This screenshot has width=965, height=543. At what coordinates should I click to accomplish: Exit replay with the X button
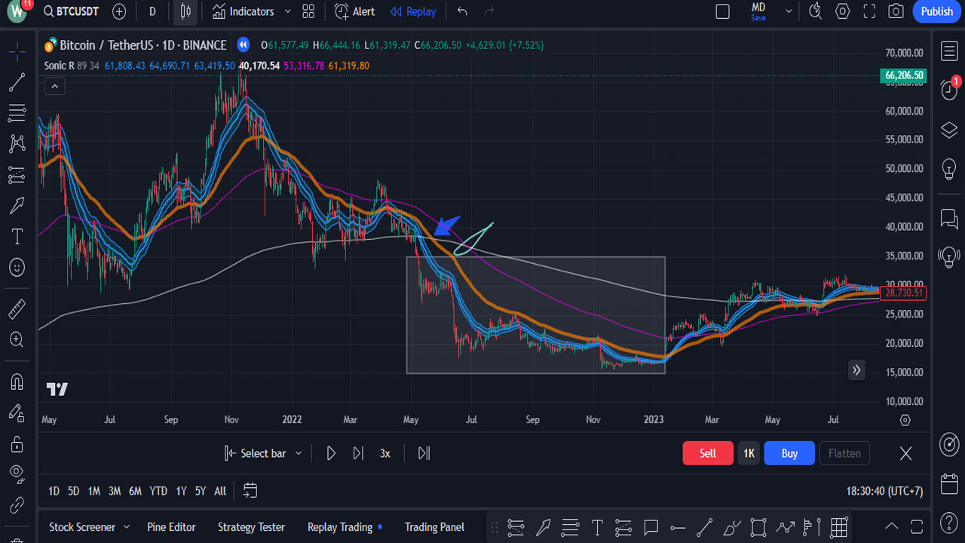[x=906, y=453]
